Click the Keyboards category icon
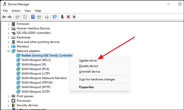The height and width of the screenshot is (110, 184). point(13,37)
